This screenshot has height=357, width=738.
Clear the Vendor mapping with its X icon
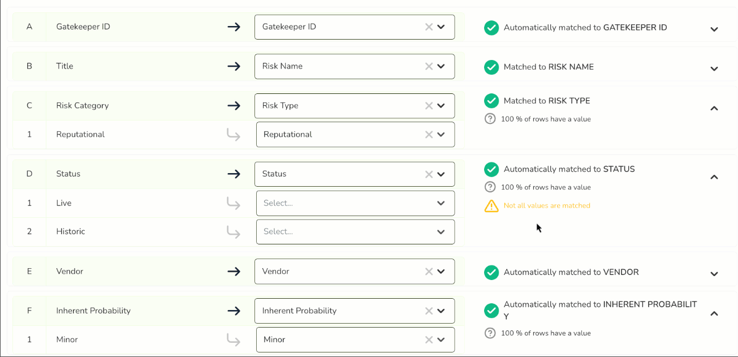click(429, 271)
